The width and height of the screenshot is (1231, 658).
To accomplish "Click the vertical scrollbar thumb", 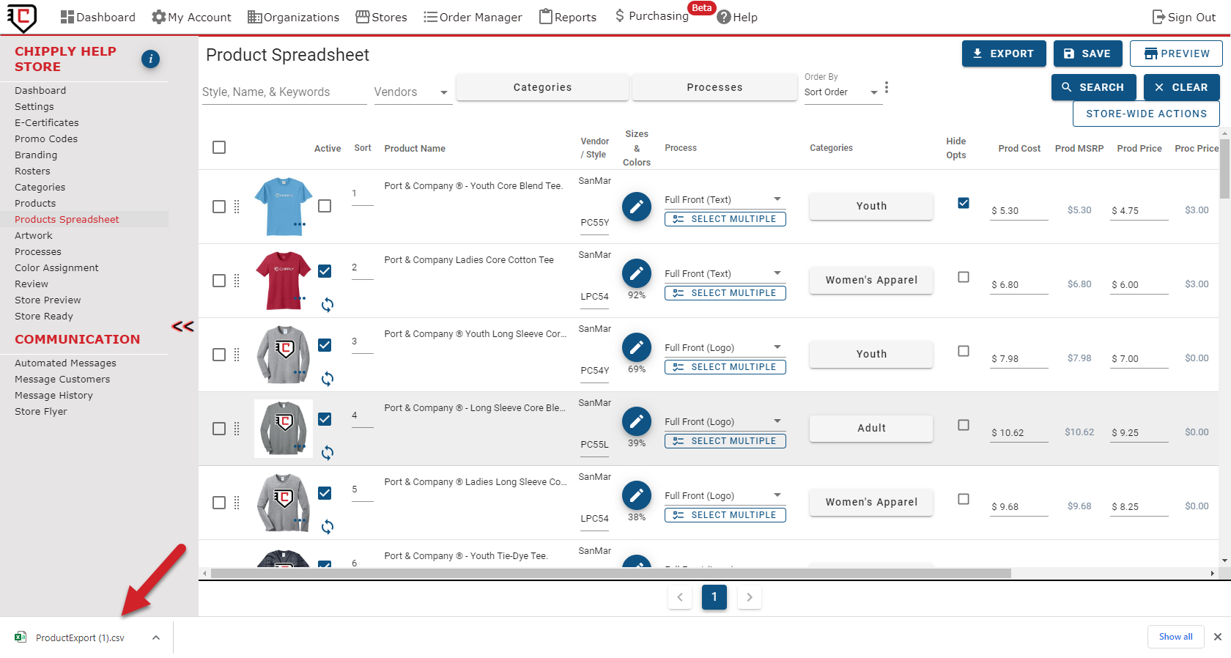I will coord(1224,169).
